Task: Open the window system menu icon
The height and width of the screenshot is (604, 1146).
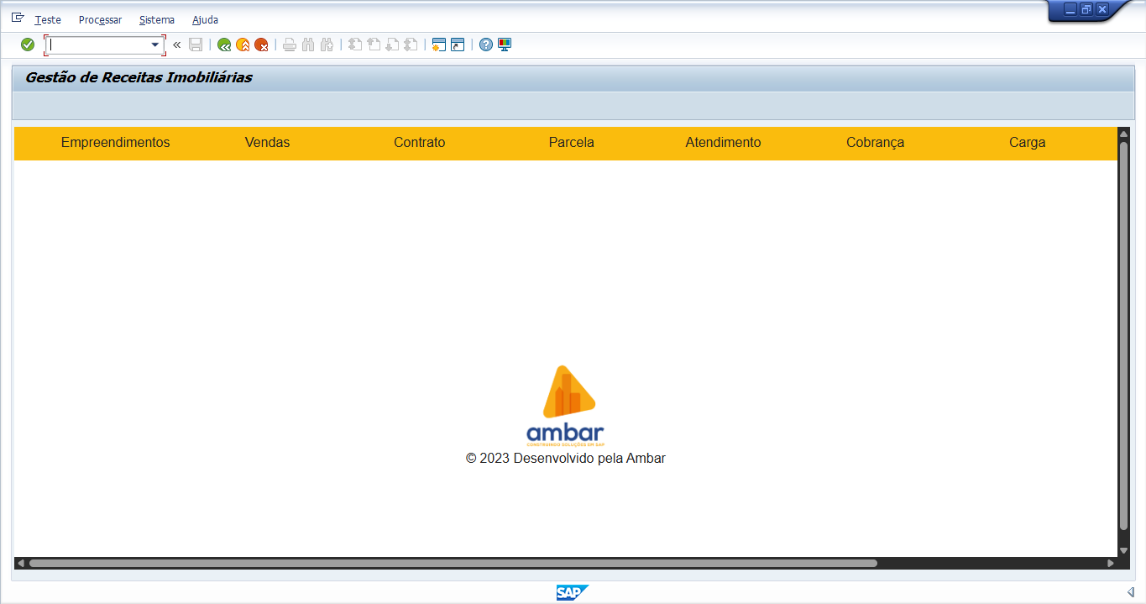Action: (x=18, y=18)
